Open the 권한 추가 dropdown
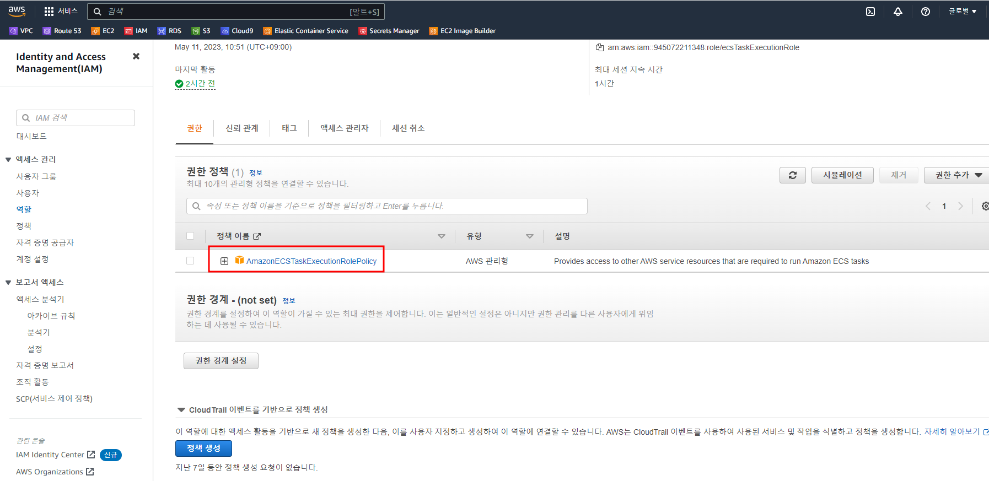Screen dimensions: 989x481 click(956, 175)
